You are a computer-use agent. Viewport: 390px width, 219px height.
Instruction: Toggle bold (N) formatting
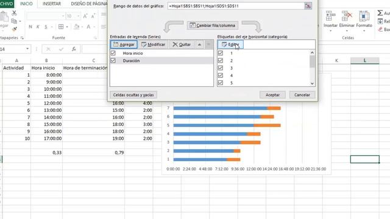click(x=30, y=27)
